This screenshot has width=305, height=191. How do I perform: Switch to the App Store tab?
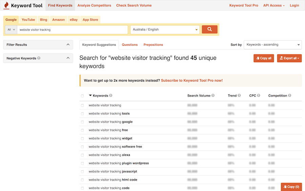(90, 20)
